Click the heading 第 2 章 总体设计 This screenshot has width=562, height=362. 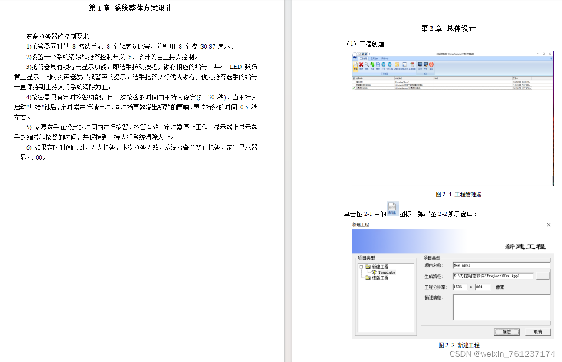(448, 29)
